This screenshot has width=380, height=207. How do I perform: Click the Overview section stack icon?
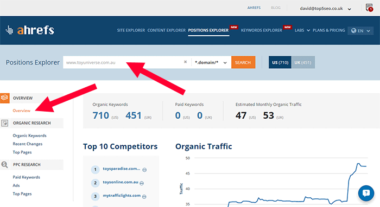pyautogui.click(x=4, y=98)
